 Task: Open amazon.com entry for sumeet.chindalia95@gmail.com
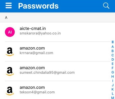click(57, 71)
